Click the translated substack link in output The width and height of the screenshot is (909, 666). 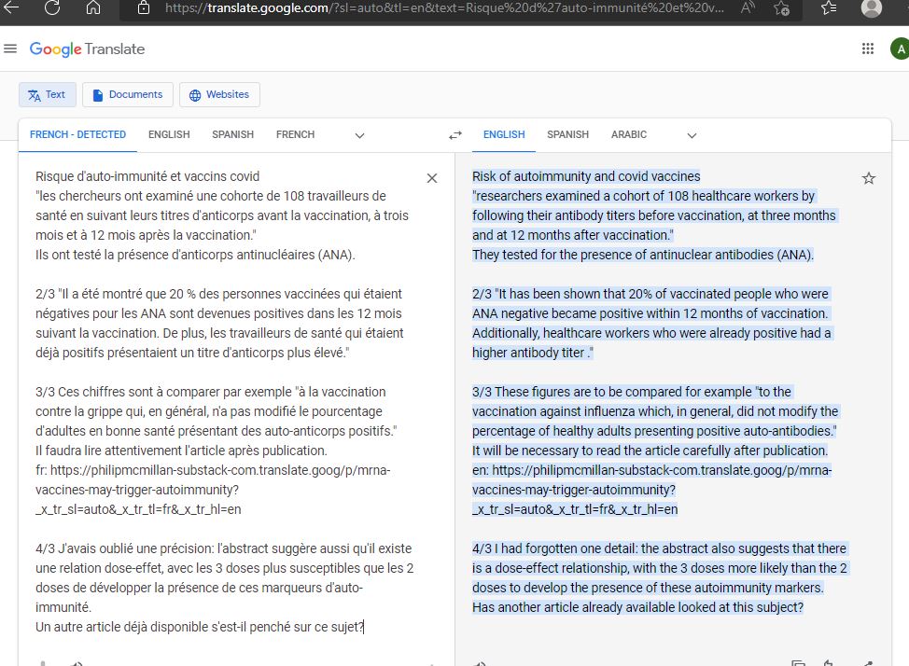[651, 490]
